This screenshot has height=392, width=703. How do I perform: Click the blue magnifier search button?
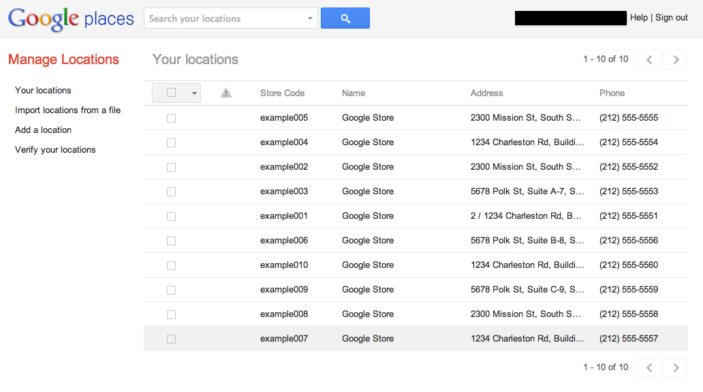pyautogui.click(x=345, y=18)
